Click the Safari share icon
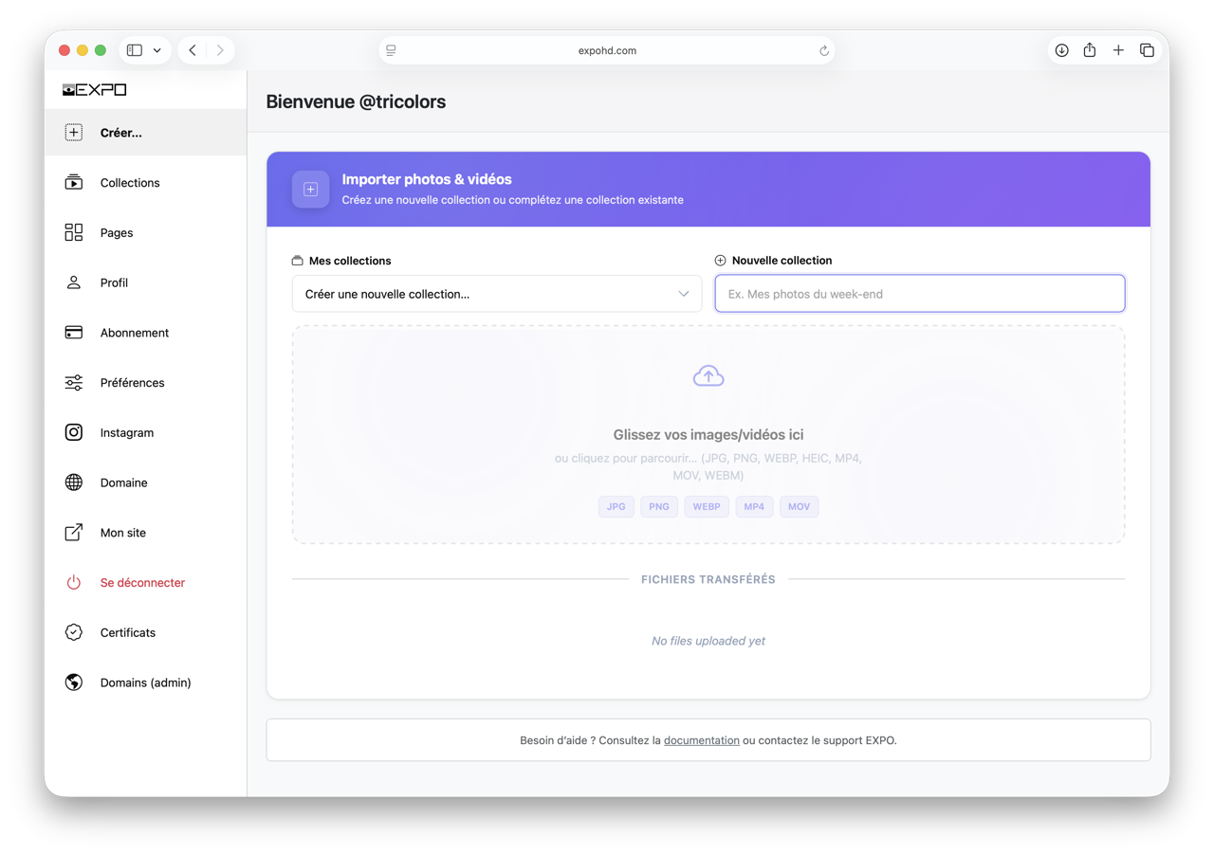Viewport: 1214px width, 855px height. pos(1090,50)
